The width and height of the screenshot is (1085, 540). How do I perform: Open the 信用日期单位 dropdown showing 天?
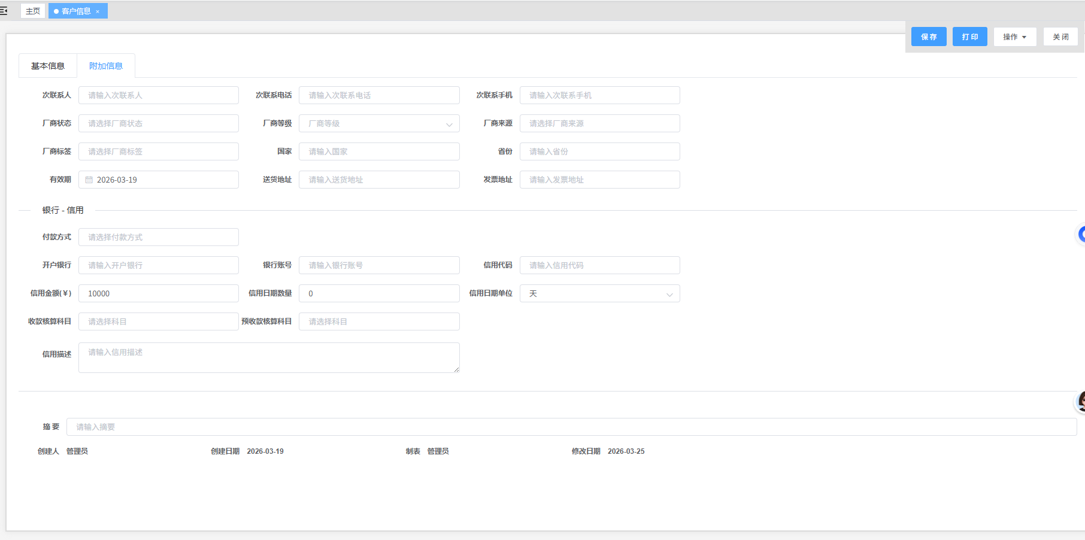599,293
